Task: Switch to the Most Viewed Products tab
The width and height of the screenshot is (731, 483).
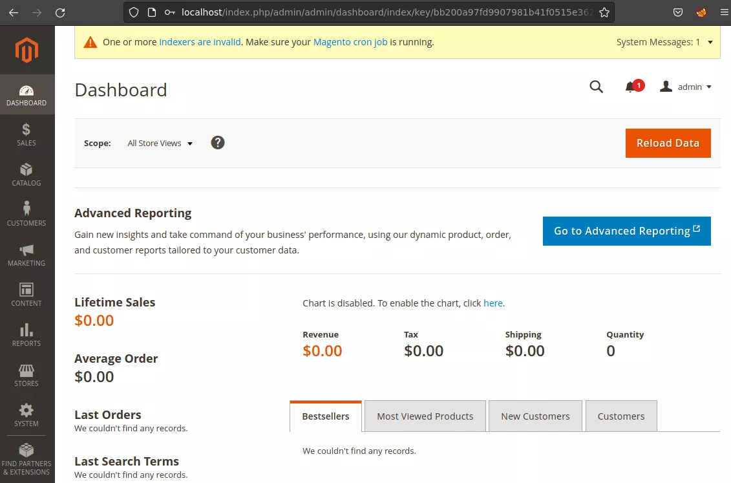Action: (425, 416)
